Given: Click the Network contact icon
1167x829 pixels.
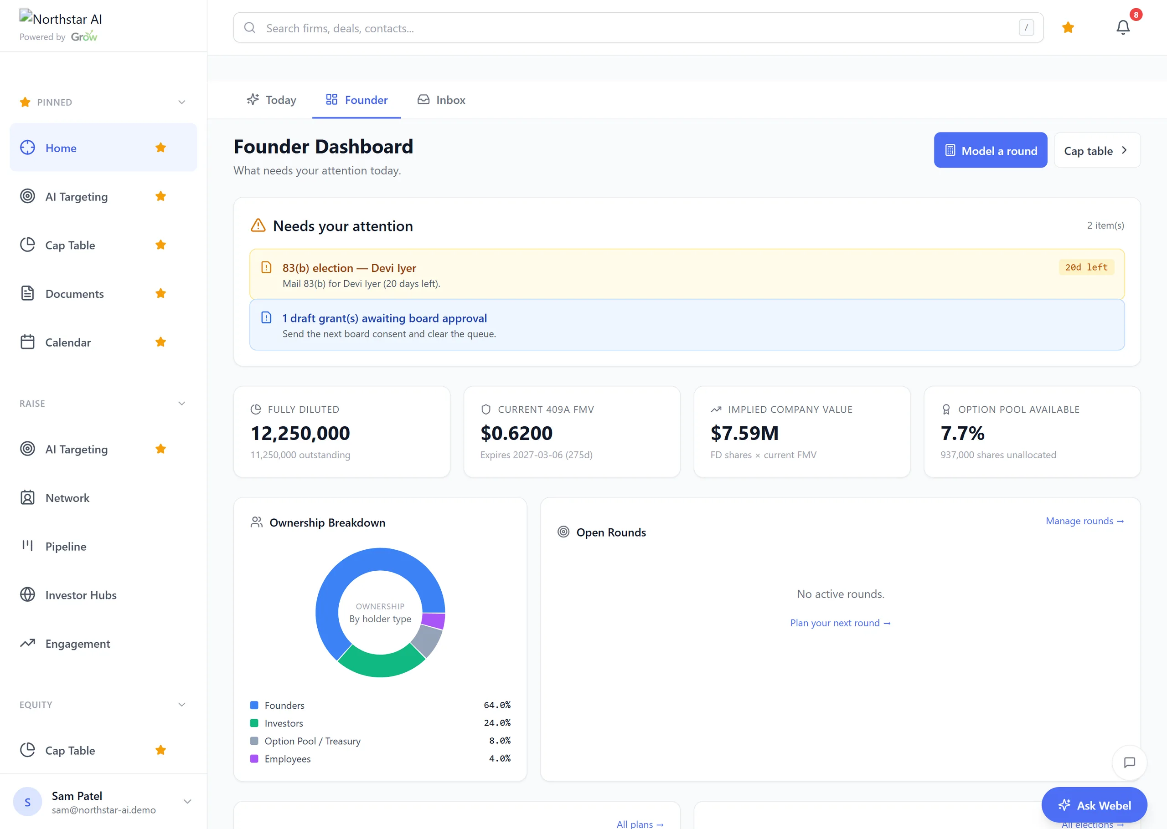Looking at the screenshot, I should coord(27,498).
